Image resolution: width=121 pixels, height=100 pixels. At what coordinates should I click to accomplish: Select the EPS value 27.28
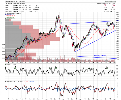pos(37,7)
